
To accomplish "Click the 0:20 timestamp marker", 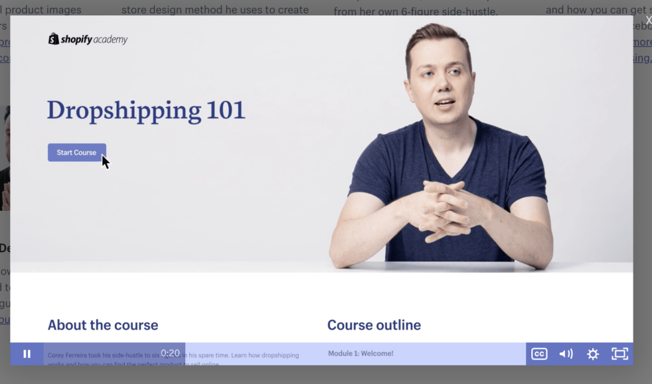I will [170, 353].
